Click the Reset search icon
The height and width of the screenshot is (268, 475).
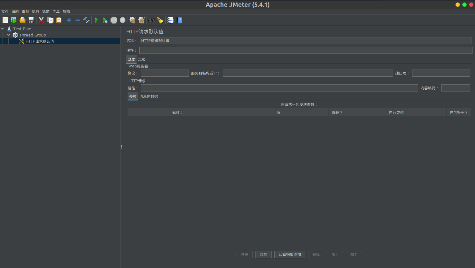pyautogui.click(x=160, y=20)
